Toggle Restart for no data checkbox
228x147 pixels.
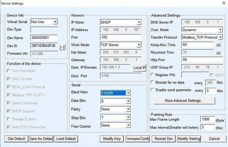pyautogui.click(x=152, y=82)
